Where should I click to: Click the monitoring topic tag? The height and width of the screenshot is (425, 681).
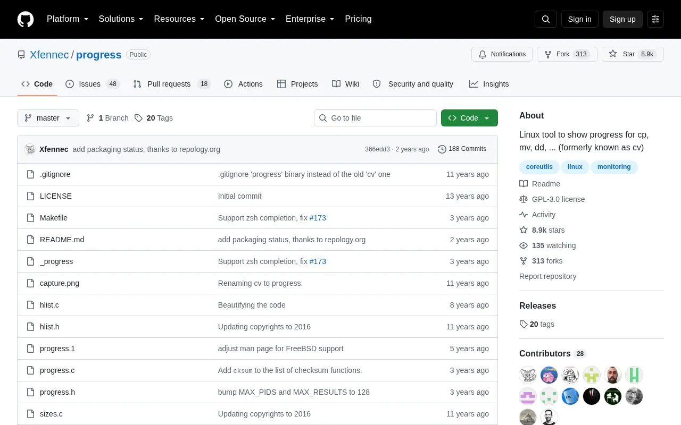614,167
